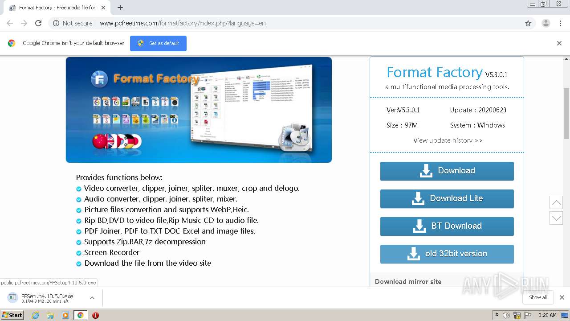Image resolution: width=570 pixels, height=321 pixels.
Task: Click the browser forward arrow
Action: coord(24,23)
